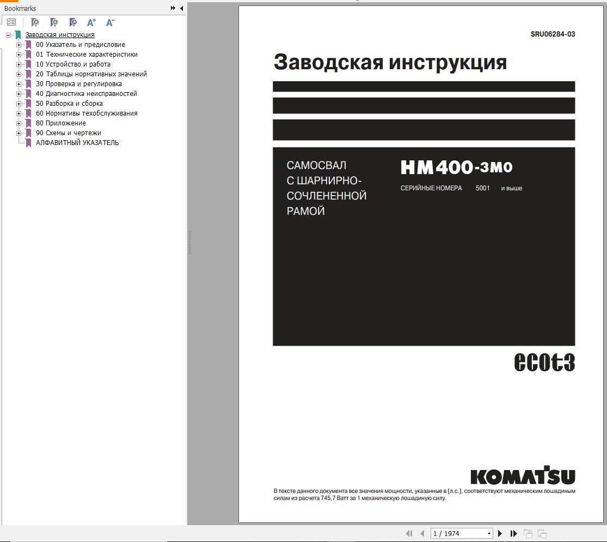Open bookmark 00 Указатель и предисловие

[x=81, y=45]
